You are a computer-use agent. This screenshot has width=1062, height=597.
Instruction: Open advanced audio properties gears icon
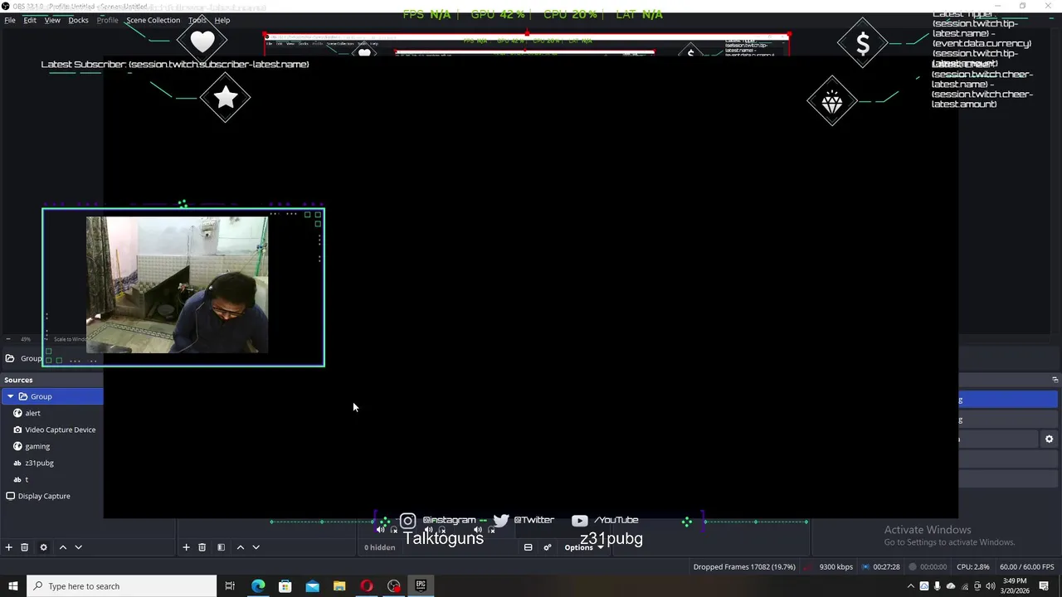click(548, 547)
